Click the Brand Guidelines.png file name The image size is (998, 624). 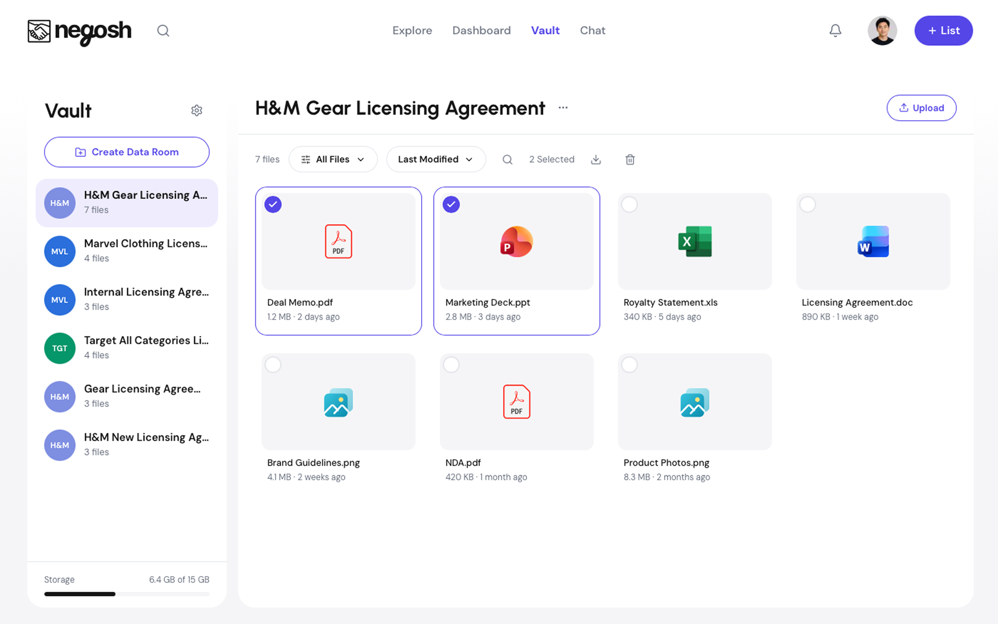coord(313,463)
